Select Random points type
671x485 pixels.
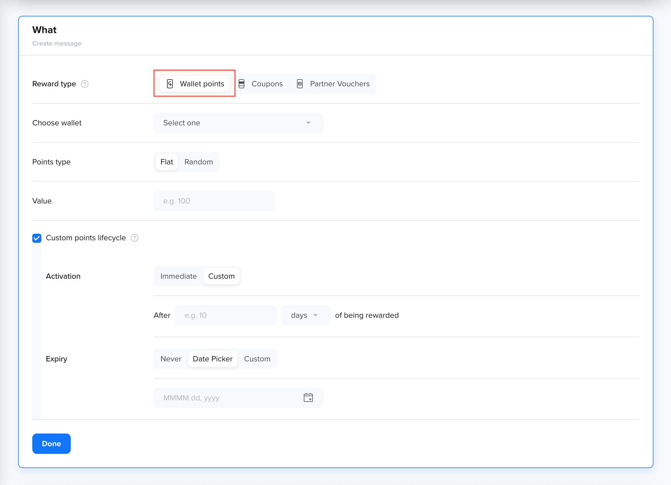[198, 162]
